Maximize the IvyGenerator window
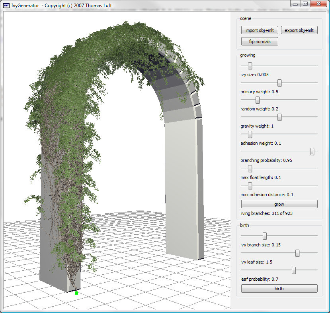The image size is (330, 313). [305, 4]
